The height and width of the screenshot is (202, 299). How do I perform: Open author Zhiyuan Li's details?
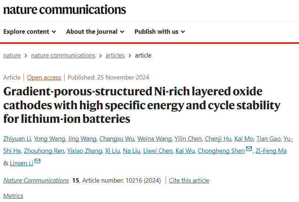coord(17,139)
